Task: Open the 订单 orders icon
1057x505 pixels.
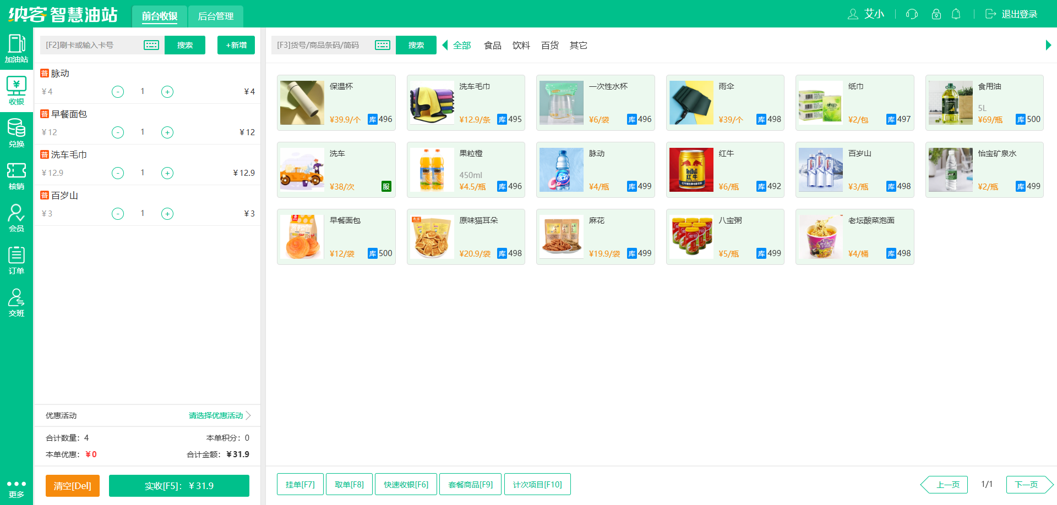Action: [x=17, y=260]
